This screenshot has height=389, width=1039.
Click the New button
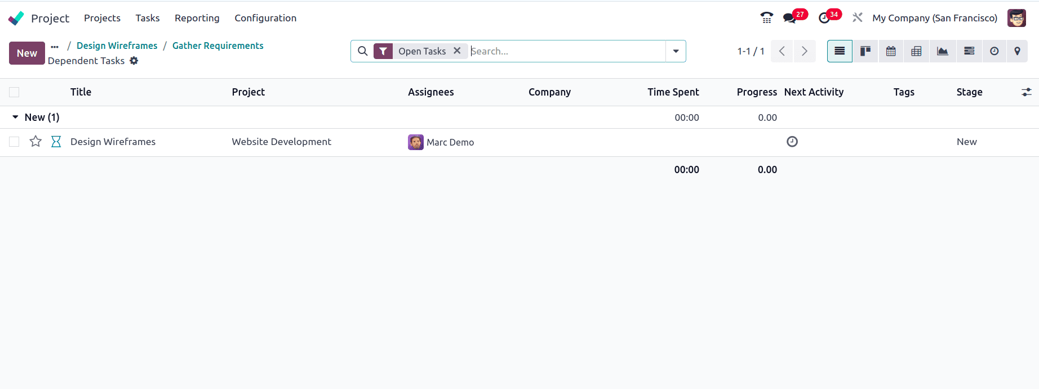click(x=26, y=53)
